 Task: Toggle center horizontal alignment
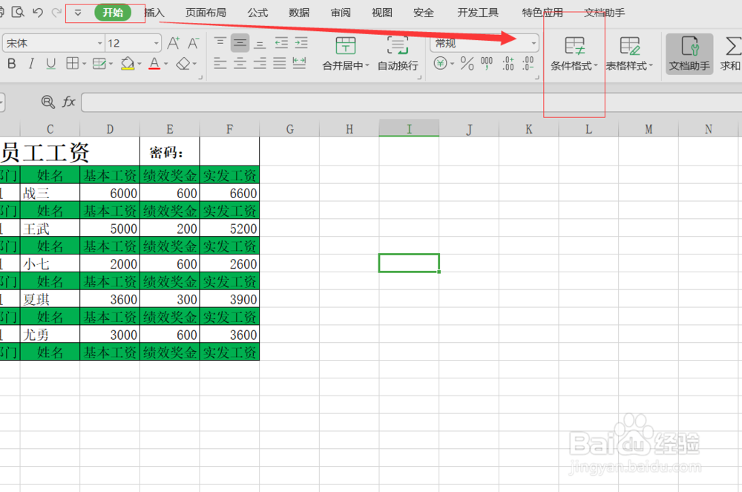click(x=240, y=62)
